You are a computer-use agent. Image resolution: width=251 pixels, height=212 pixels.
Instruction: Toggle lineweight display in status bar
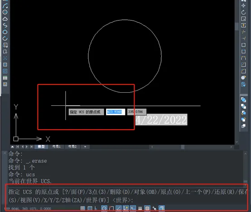click(140, 208)
